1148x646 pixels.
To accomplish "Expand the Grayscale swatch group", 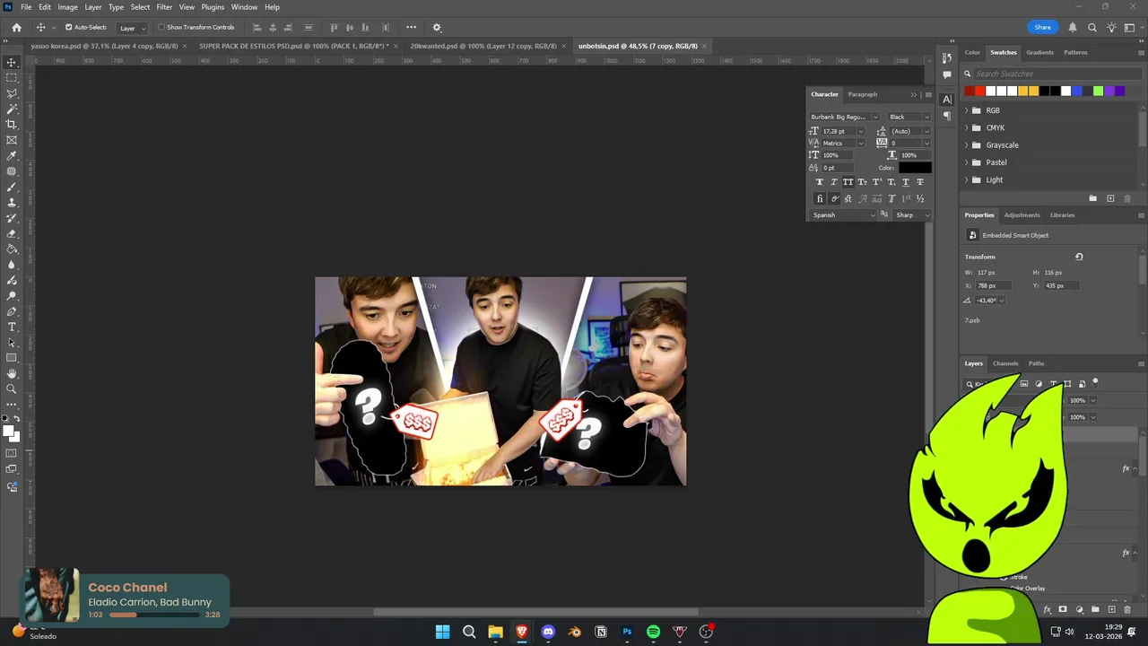I will (x=967, y=145).
